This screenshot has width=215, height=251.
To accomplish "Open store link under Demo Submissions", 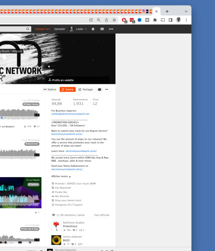I will click(x=67, y=169).
